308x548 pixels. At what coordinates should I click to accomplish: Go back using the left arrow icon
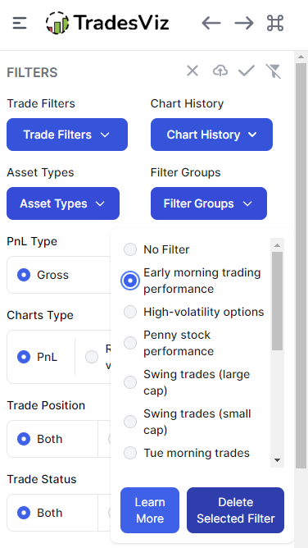(x=211, y=24)
